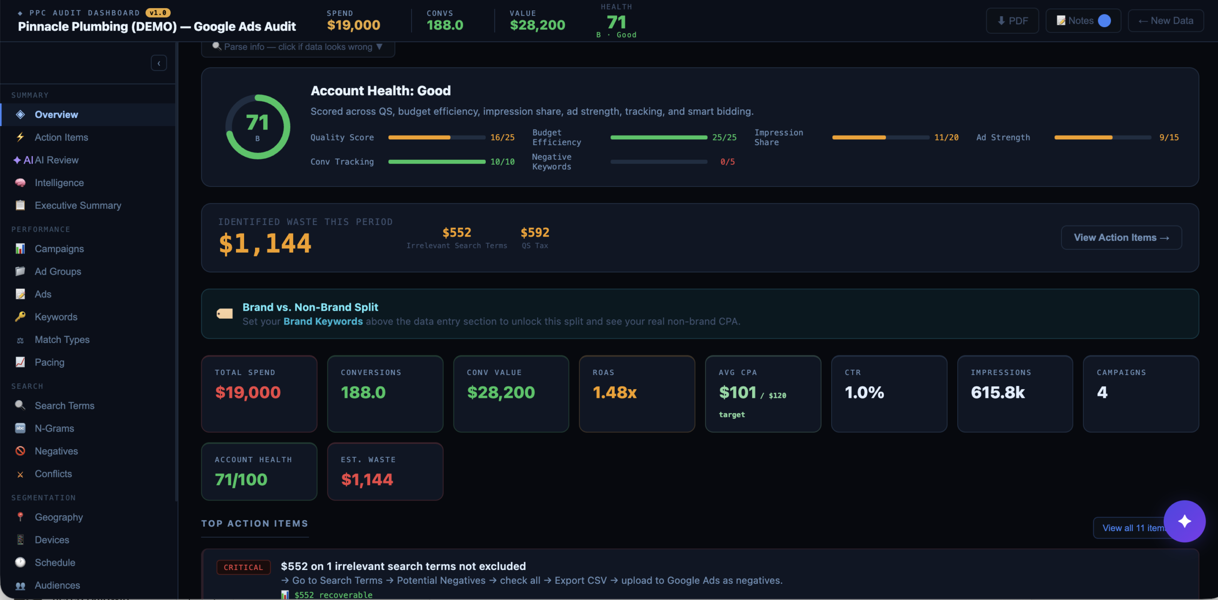
Task: Click the Brand Keywords link
Action: coord(323,321)
